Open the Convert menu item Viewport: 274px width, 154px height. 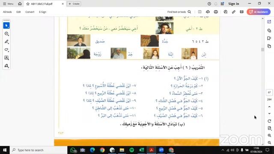click(x=30, y=12)
